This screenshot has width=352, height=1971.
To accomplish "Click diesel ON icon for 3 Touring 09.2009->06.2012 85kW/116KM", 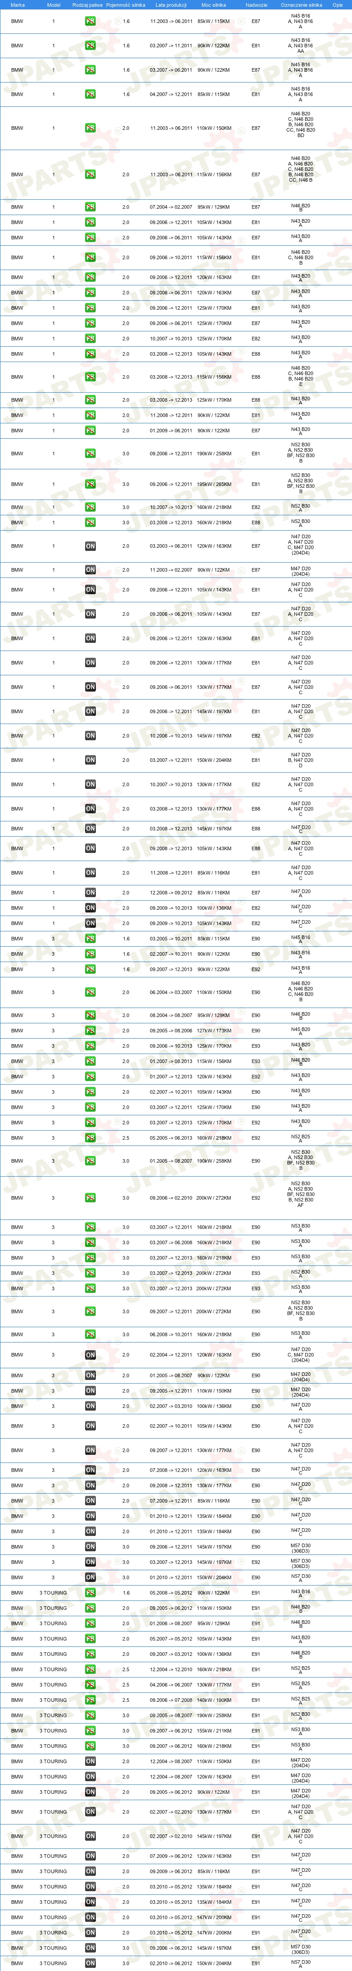I will [90, 1871].
